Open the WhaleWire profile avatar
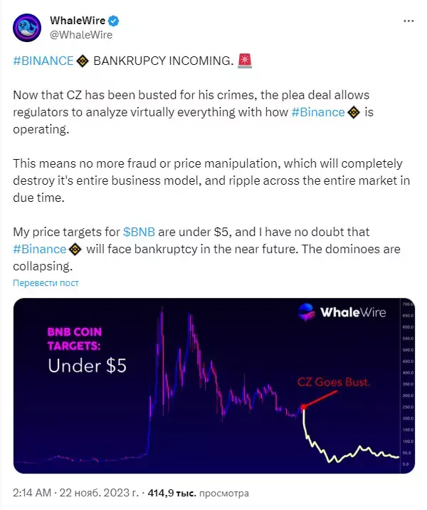Viewport: 427px width, 510px height. point(27,28)
